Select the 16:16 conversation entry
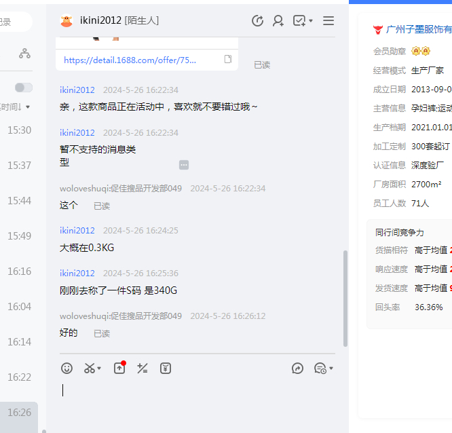Screen dimensions: 452x433 point(19,271)
